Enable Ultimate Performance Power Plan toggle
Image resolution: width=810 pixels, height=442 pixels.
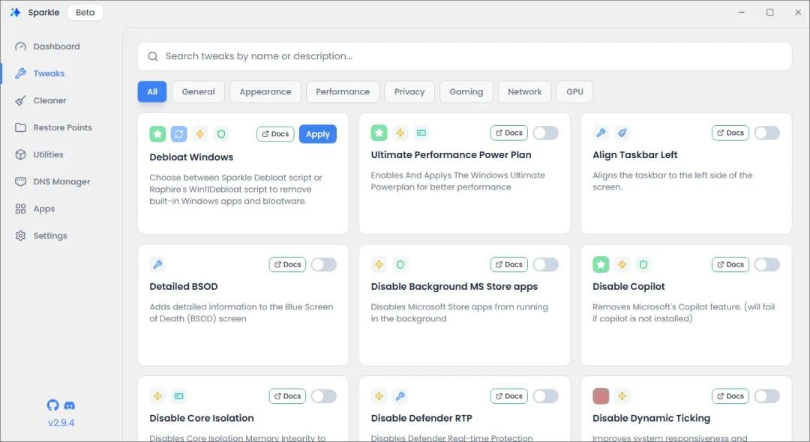(545, 133)
